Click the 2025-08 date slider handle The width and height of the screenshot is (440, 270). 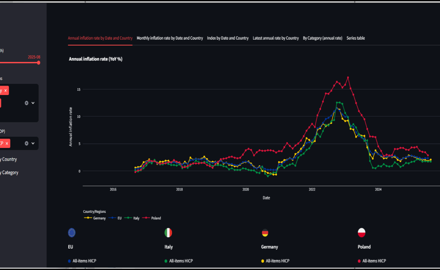pyautogui.click(x=39, y=62)
